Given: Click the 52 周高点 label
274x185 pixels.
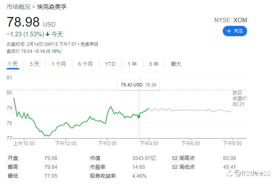Looking at the screenshot, I should pyautogui.click(x=183, y=158).
